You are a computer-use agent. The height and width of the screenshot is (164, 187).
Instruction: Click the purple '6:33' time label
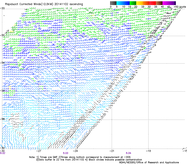(x=66, y=153)
